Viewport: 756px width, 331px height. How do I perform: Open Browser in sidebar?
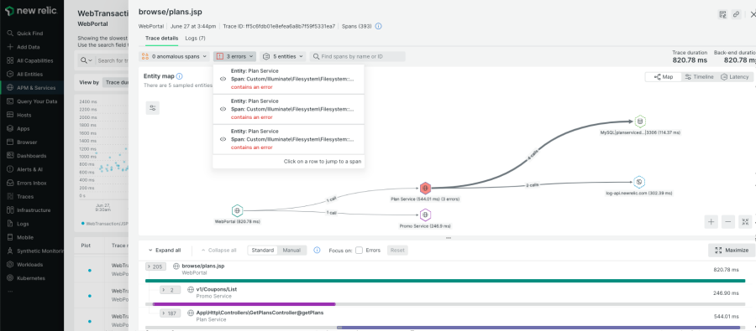[x=27, y=142]
